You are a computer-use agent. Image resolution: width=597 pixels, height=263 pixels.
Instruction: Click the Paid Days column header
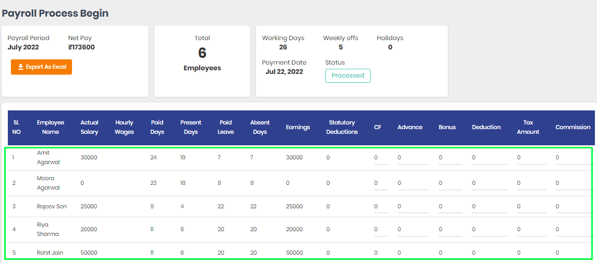(x=157, y=127)
